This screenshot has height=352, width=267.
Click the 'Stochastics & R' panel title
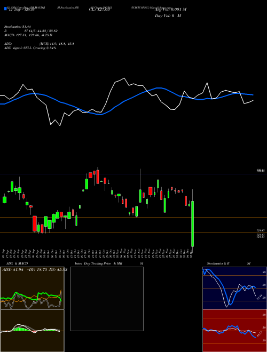pyautogui.click(x=218, y=263)
